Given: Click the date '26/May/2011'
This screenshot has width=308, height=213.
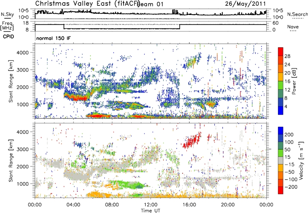Looking at the screenshot, I should pyautogui.click(x=245, y=3).
